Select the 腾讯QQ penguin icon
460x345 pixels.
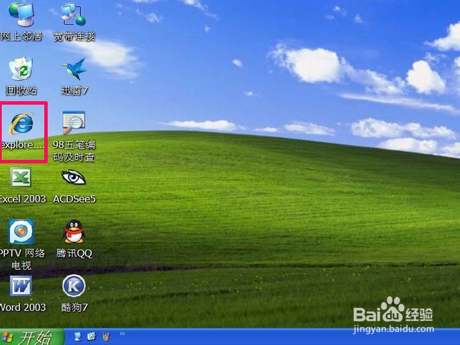click(74, 232)
